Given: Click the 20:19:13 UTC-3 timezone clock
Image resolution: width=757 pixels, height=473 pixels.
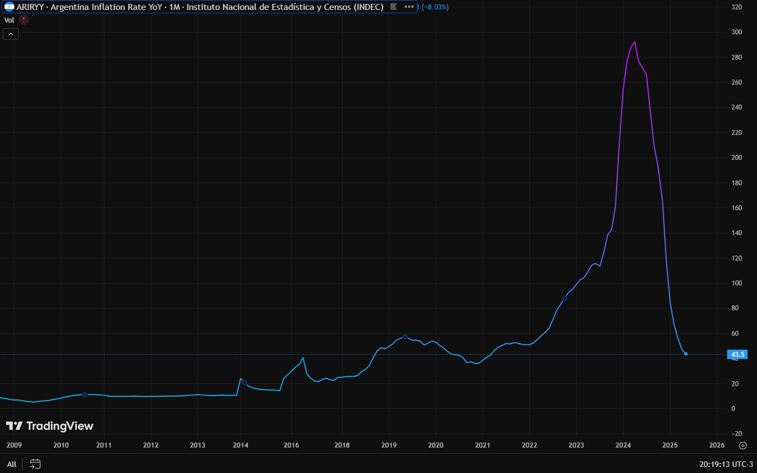Looking at the screenshot, I should tap(727, 464).
